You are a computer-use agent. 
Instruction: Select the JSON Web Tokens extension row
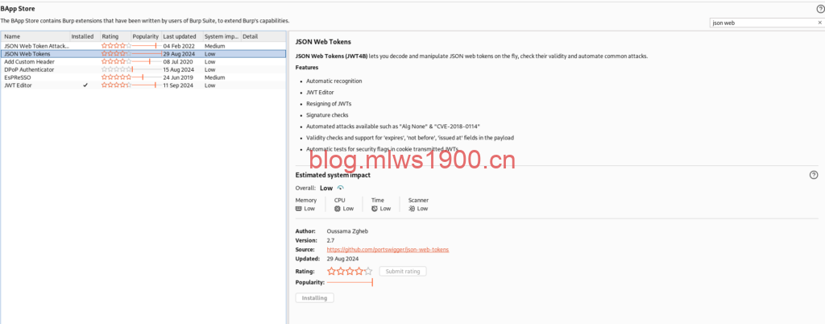pyautogui.click(x=143, y=54)
